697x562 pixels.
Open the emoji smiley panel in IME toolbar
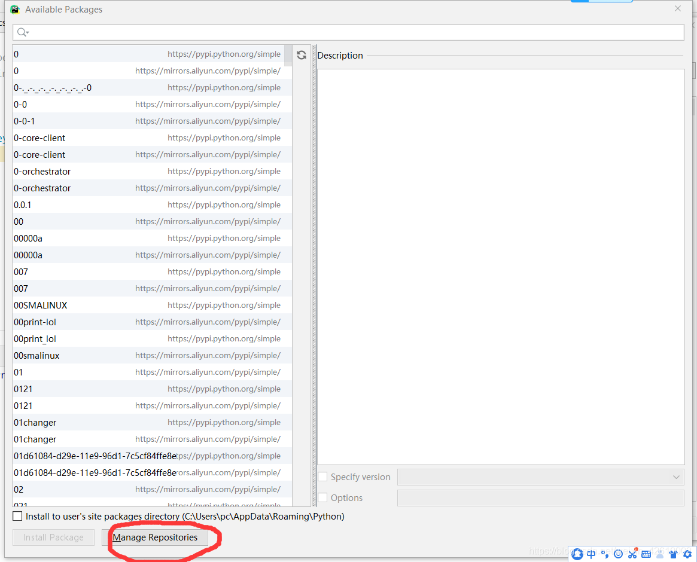618,554
